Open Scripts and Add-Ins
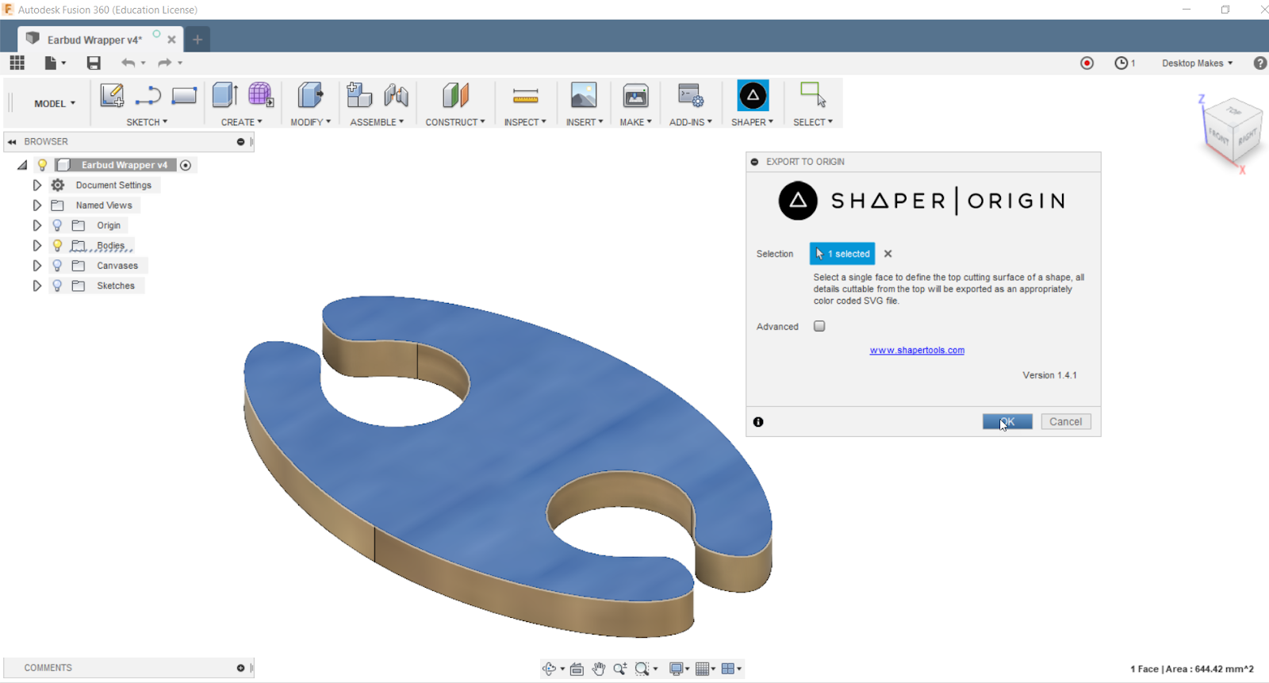Screen dimensions: 1269x683 point(690,95)
